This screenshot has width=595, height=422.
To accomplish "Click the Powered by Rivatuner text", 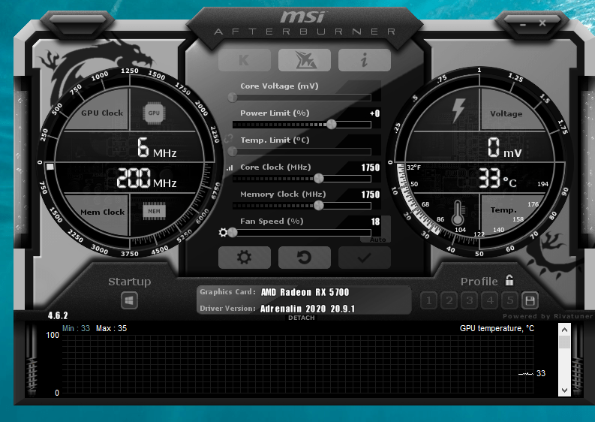I will pyautogui.click(x=548, y=316).
